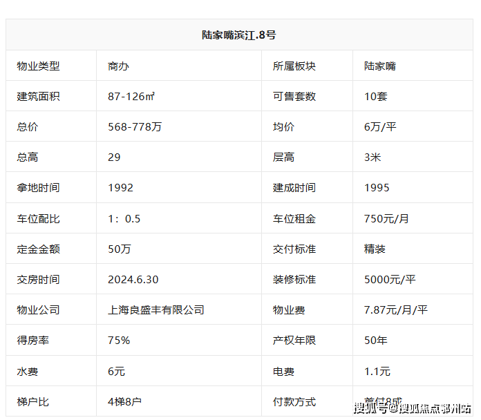Click the 上海良盛丰有限公司 company name
Image resolution: width=481 pixels, height=420 pixels.
pos(156,310)
